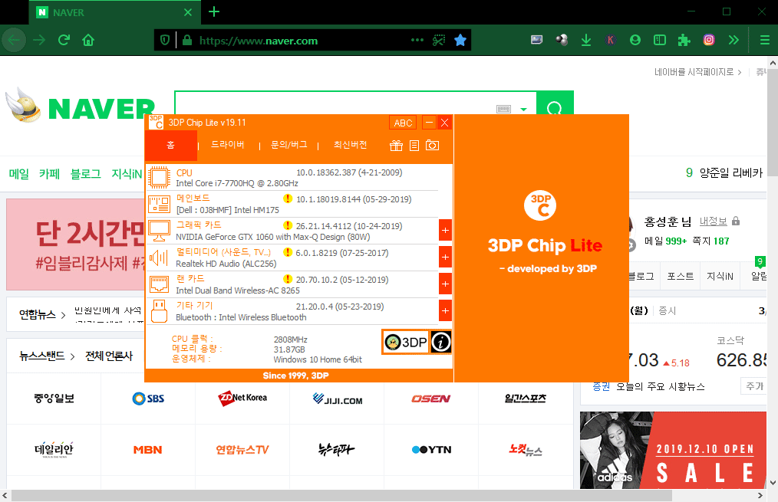The width and height of the screenshot is (778, 502).
Task: Open the 최신버전 tab
Action: [351, 145]
